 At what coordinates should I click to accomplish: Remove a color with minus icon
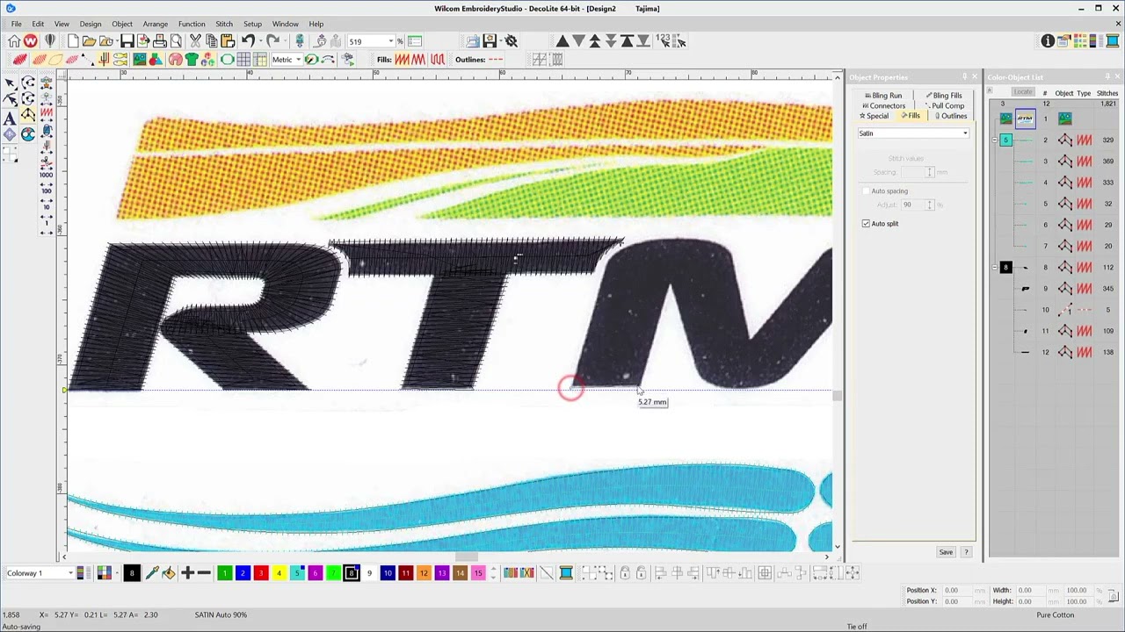coord(204,573)
